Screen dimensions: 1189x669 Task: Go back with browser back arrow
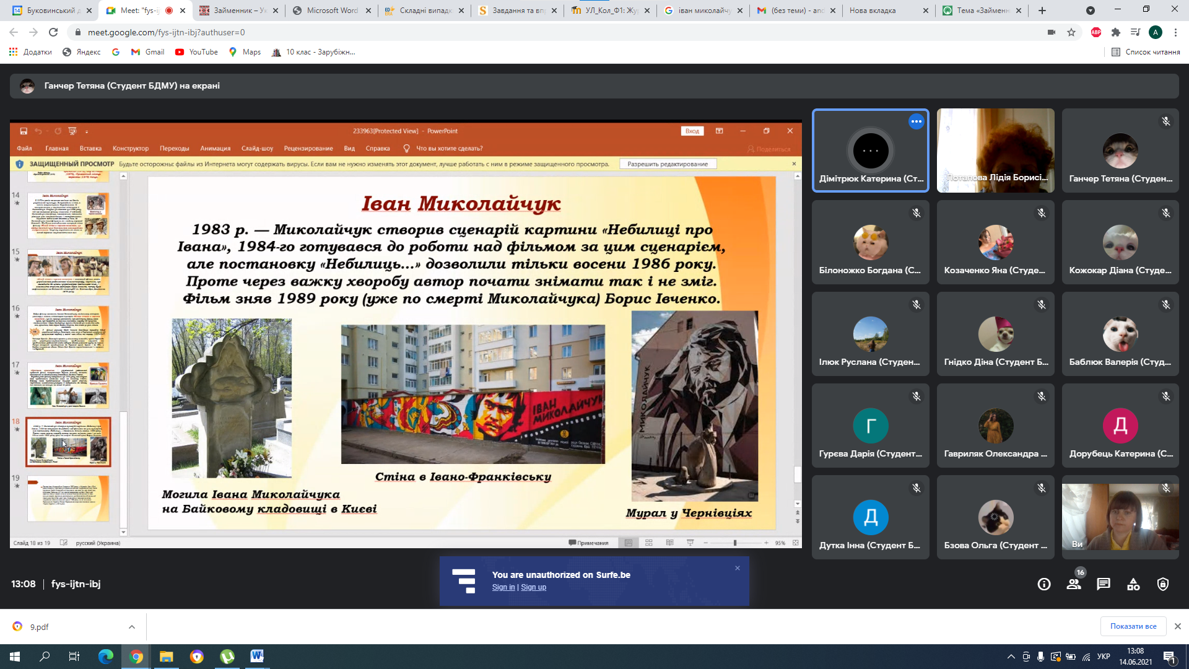point(14,32)
